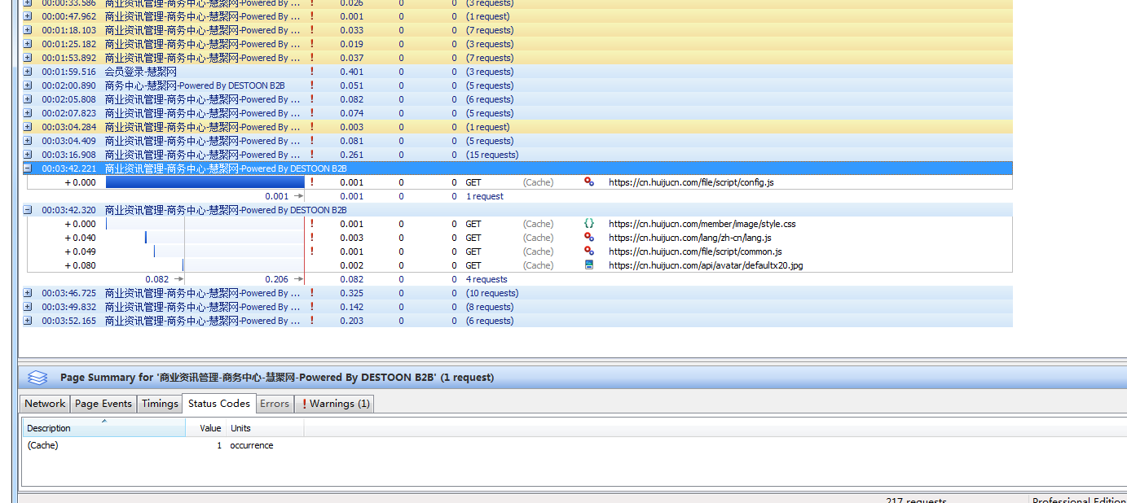
Task: Sort by the Description column header
Action: click(x=49, y=428)
